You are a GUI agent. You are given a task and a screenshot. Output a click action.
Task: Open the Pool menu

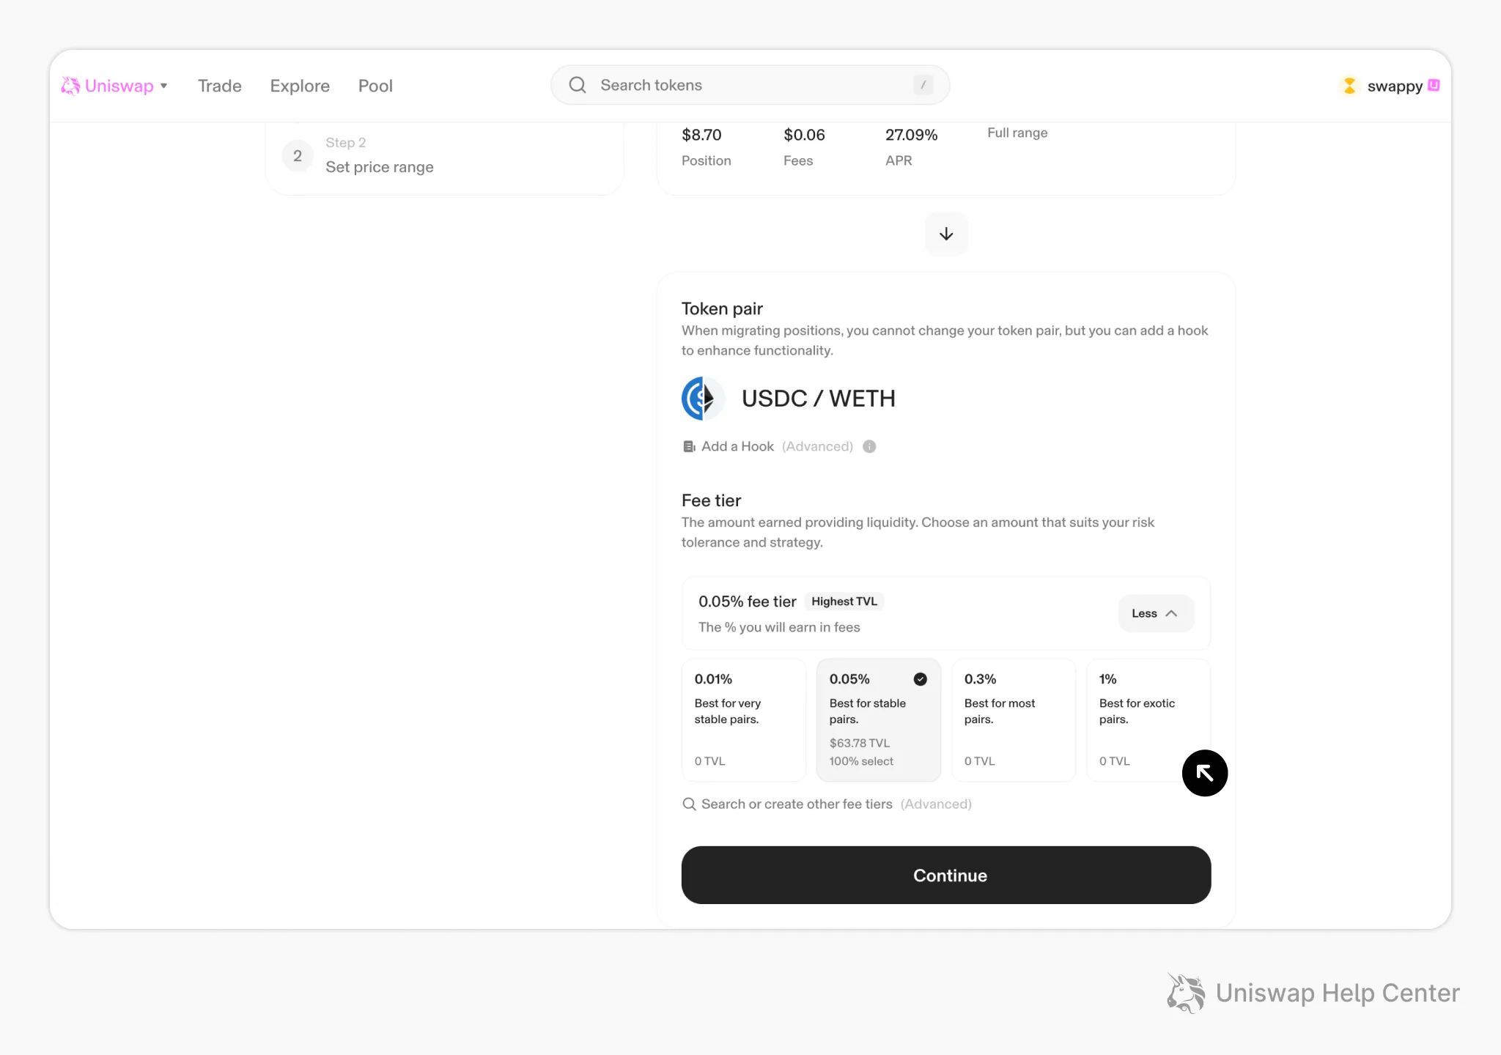pyautogui.click(x=375, y=86)
